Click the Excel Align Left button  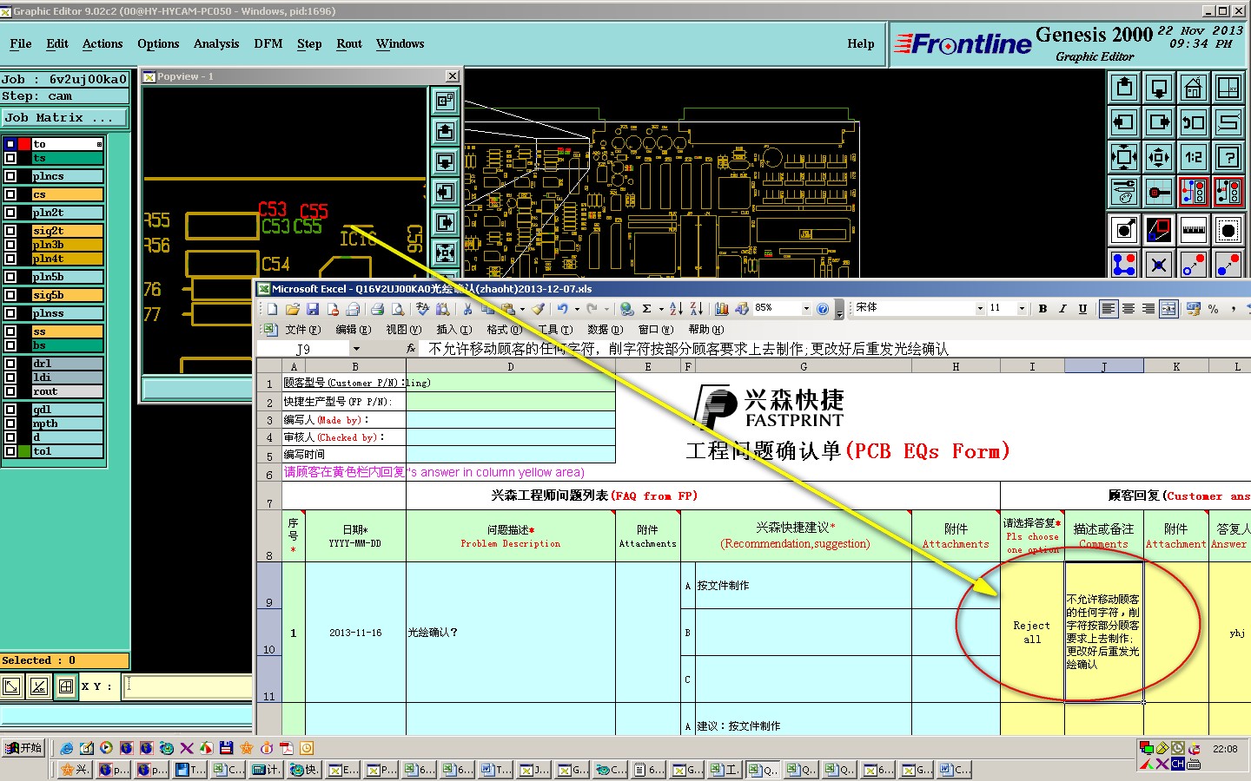(x=1108, y=309)
